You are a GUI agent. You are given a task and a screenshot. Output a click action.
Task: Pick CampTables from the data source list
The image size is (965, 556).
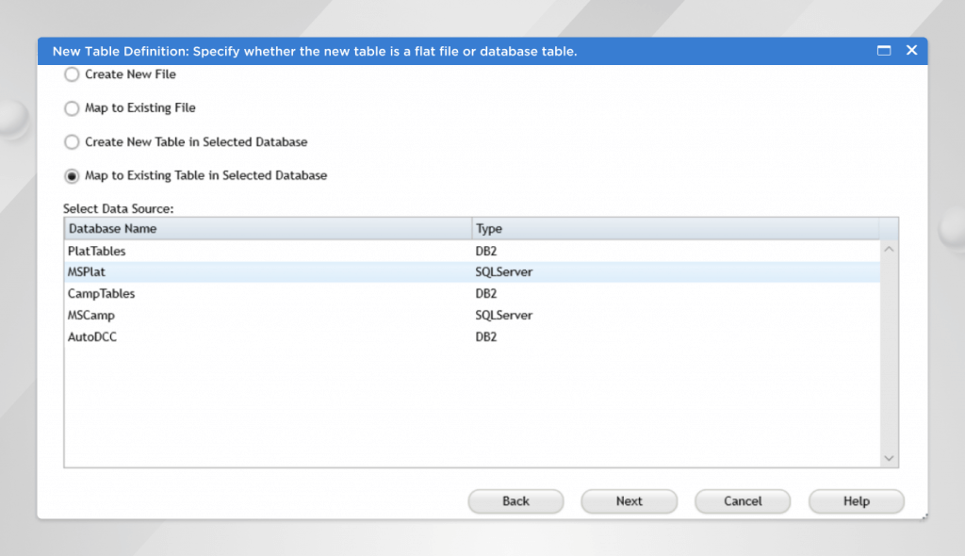click(101, 294)
